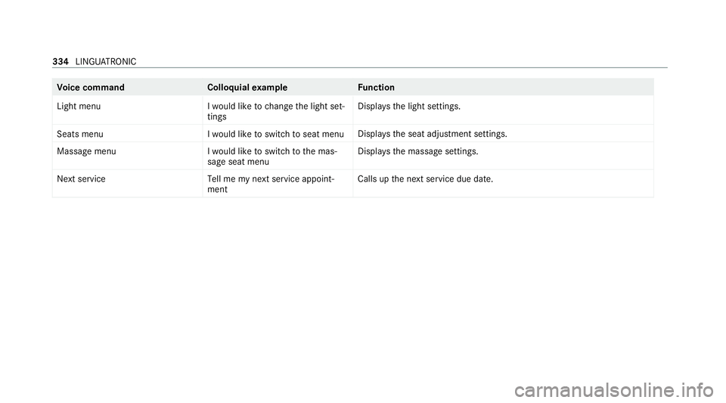Click the next service appointment example text

pos(271,184)
